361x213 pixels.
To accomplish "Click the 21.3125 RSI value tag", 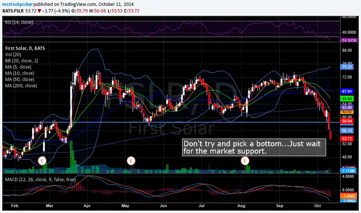I will 349,41.
